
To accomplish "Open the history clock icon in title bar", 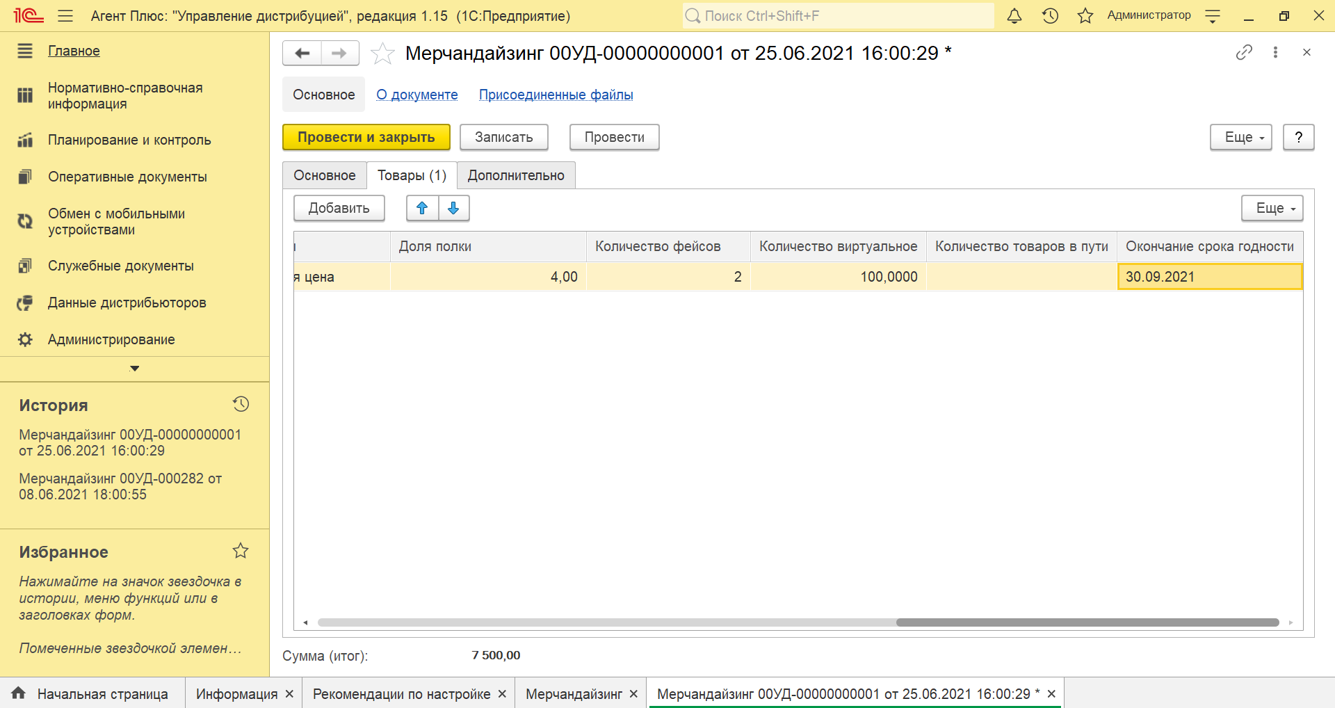I will pyautogui.click(x=1050, y=15).
